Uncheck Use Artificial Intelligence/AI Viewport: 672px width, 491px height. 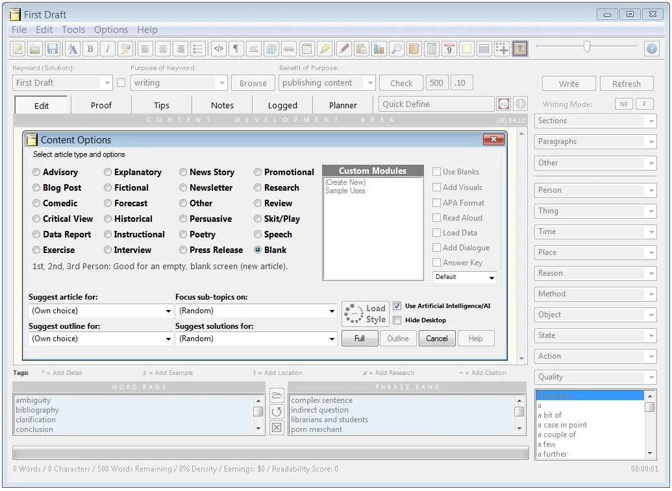[397, 305]
